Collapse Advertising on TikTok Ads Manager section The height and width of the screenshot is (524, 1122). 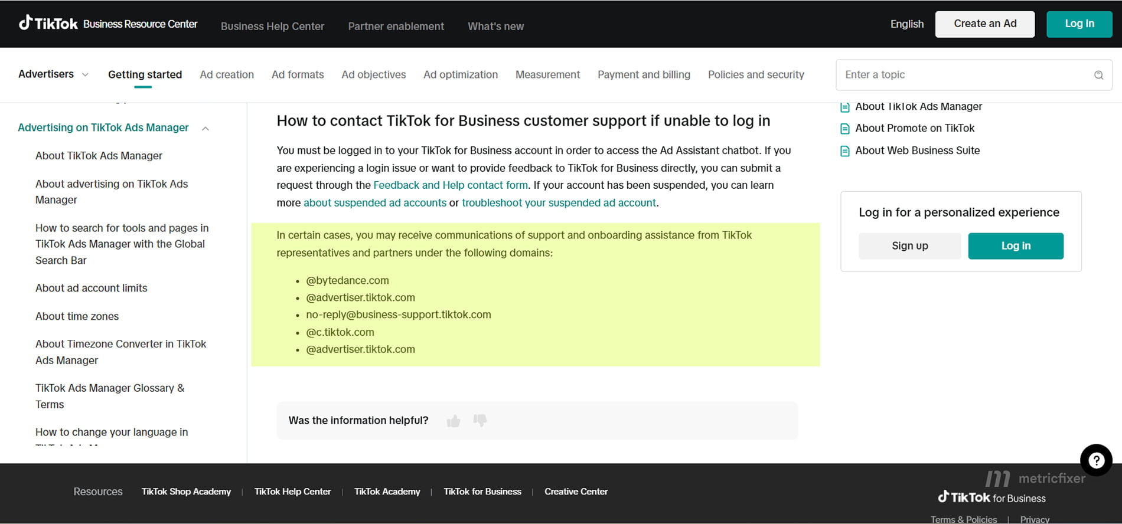pos(206,128)
